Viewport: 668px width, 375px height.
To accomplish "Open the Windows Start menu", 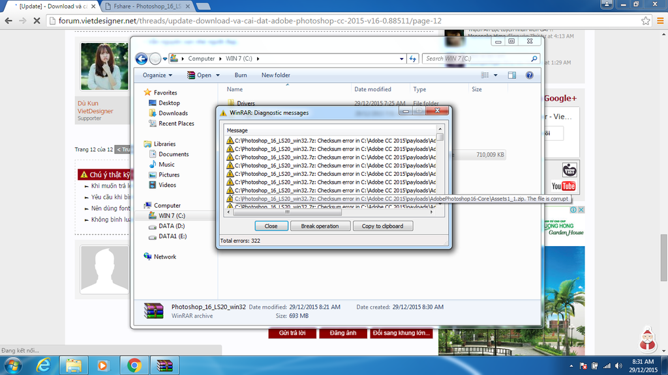I will [x=13, y=366].
